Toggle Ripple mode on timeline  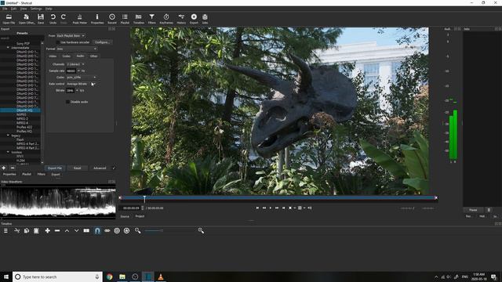pyautogui.click(x=117, y=230)
